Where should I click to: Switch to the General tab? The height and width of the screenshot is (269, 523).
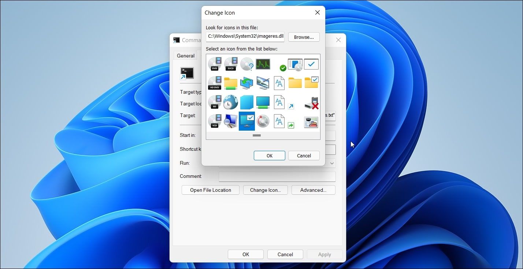(x=186, y=56)
